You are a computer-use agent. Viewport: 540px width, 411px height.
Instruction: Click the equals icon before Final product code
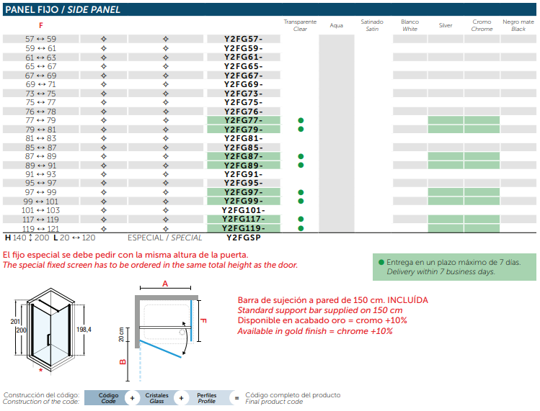(235, 398)
